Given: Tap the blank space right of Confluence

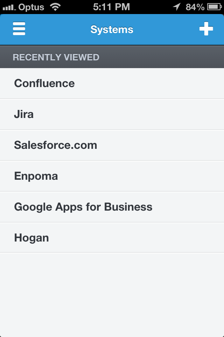Looking at the screenshot, I should click(157, 84).
